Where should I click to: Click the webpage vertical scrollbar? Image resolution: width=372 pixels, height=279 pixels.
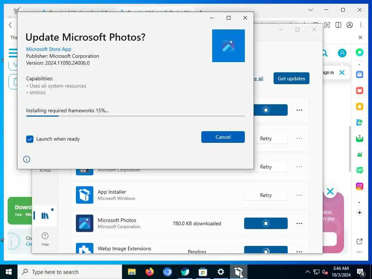(350, 149)
